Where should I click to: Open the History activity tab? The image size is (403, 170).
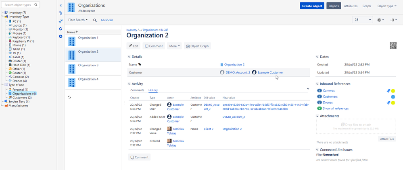pyautogui.click(x=153, y=90)
